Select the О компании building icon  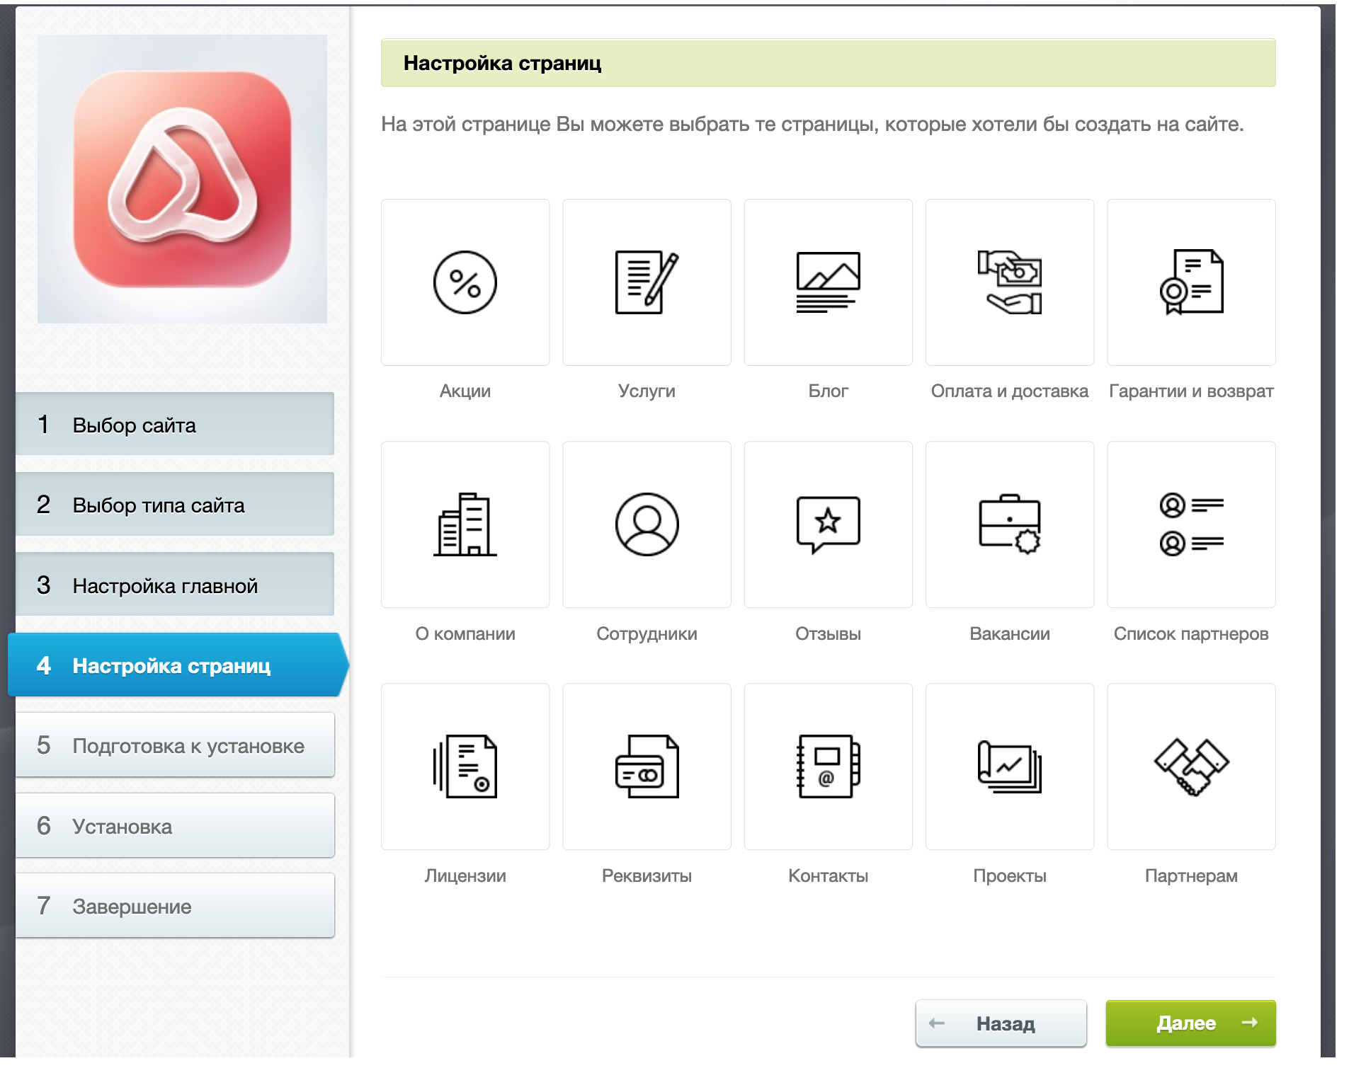click(465, 524)
